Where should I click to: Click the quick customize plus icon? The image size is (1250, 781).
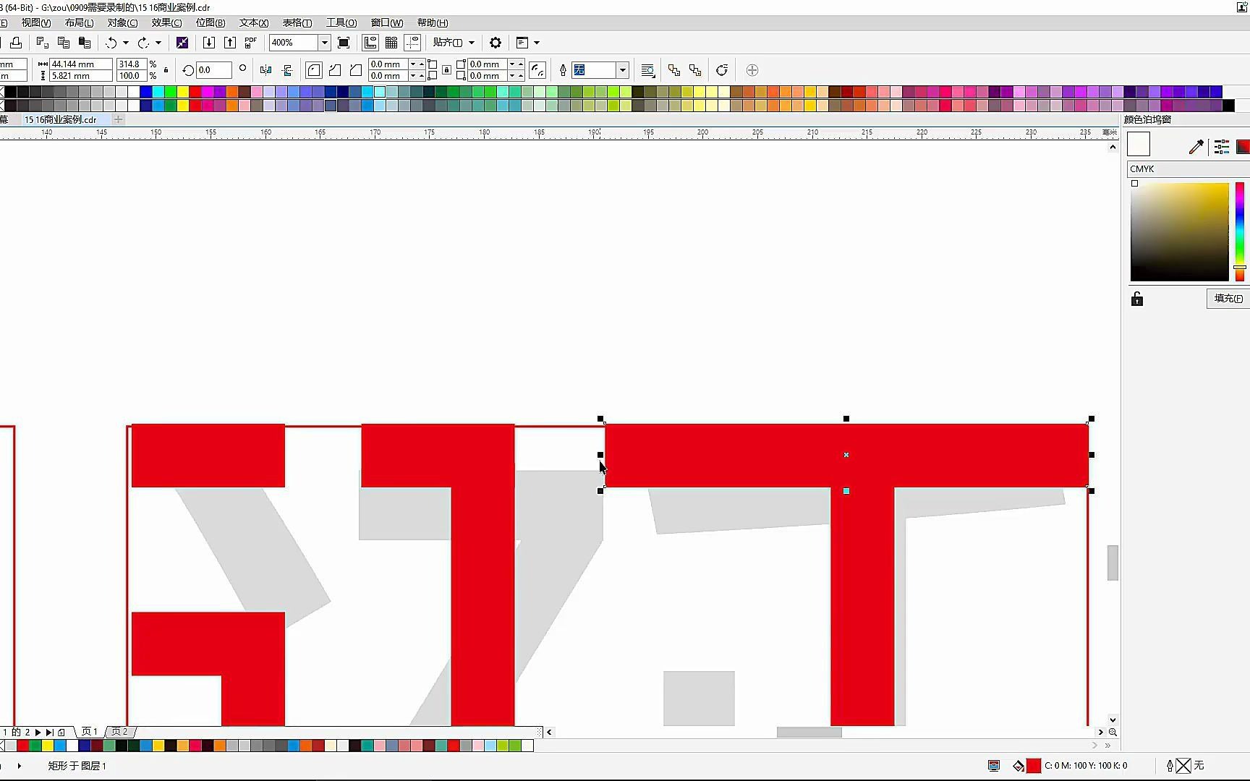pos(752,70)
